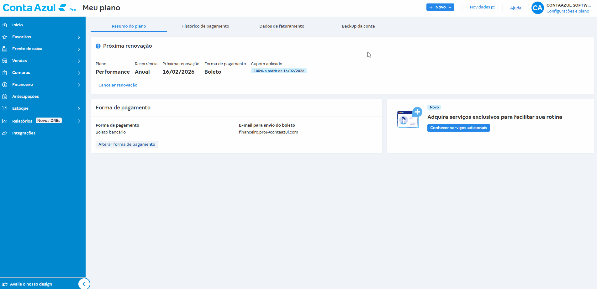
Task: Click Avalie o nosso design link
Action: pyautogui.click(x=31, y=284)
